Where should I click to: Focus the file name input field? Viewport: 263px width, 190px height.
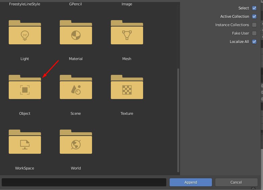pos(84,182)
